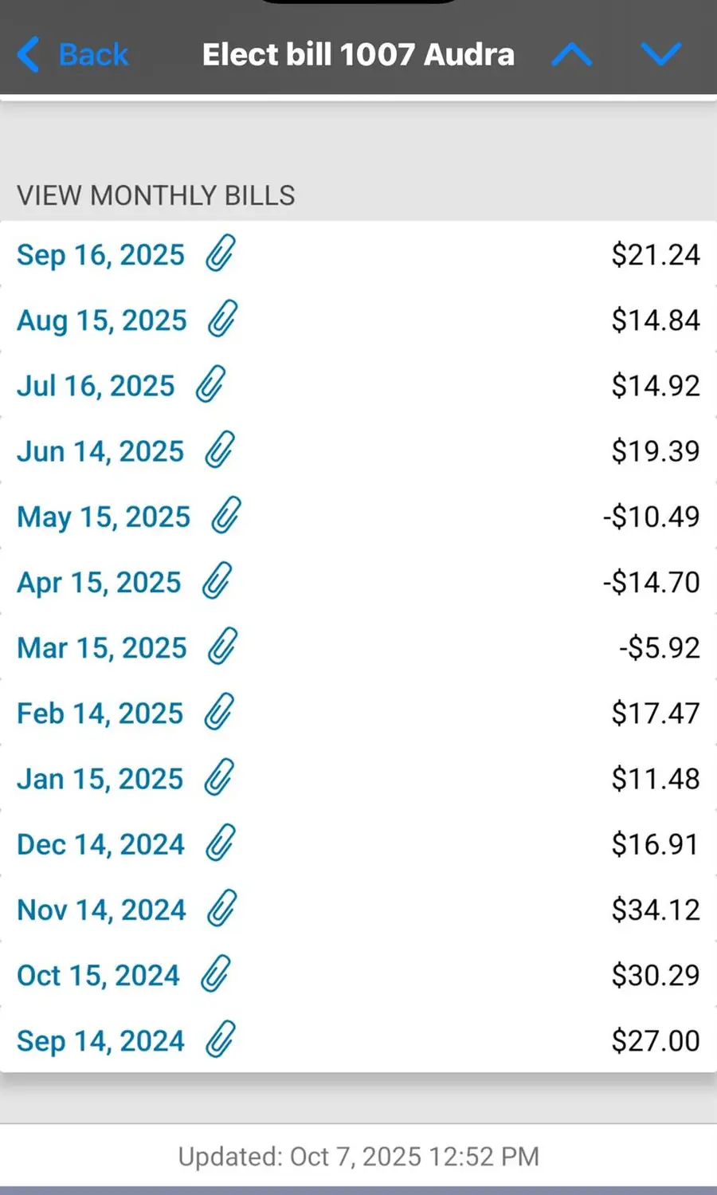Click the Sep 16, 2025 attachment paperclip
The image size is (717, 1195).
tap(221, 254)
